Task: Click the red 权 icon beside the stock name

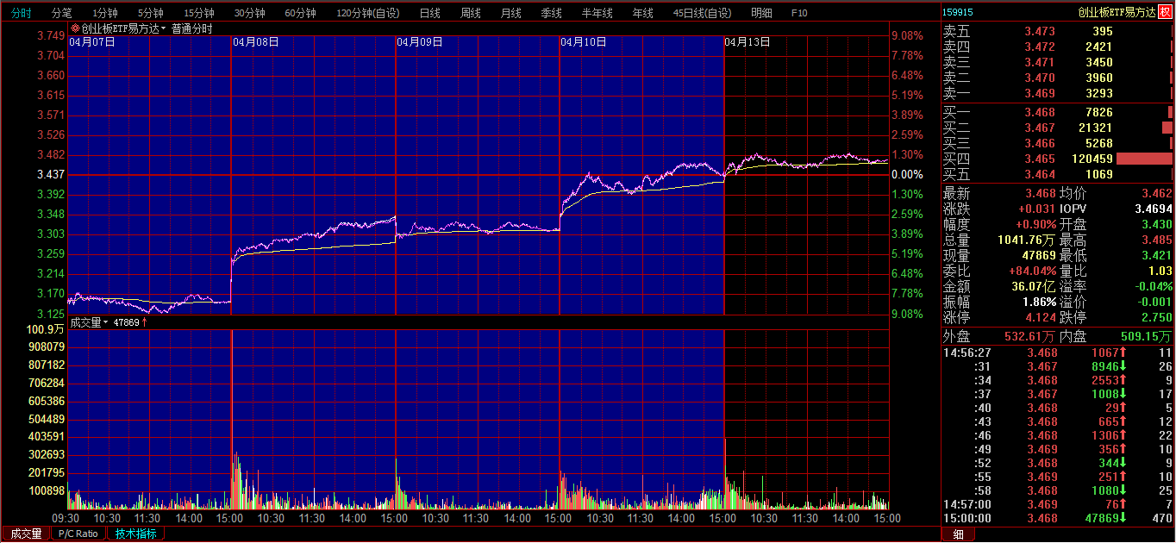Action: point(1165,12)
